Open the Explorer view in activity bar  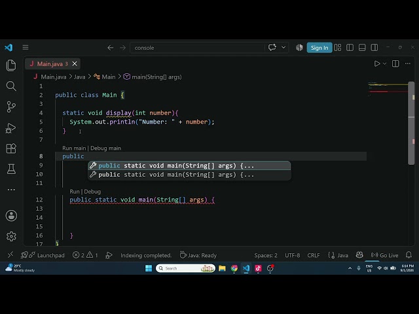[11, 65]
